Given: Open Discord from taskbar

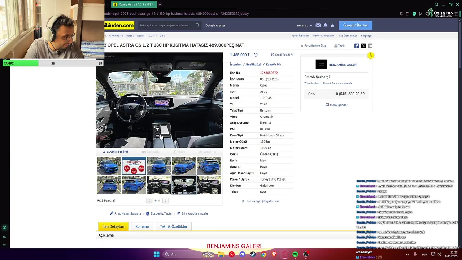Looking at the screenshot, I should click(242, 254).
